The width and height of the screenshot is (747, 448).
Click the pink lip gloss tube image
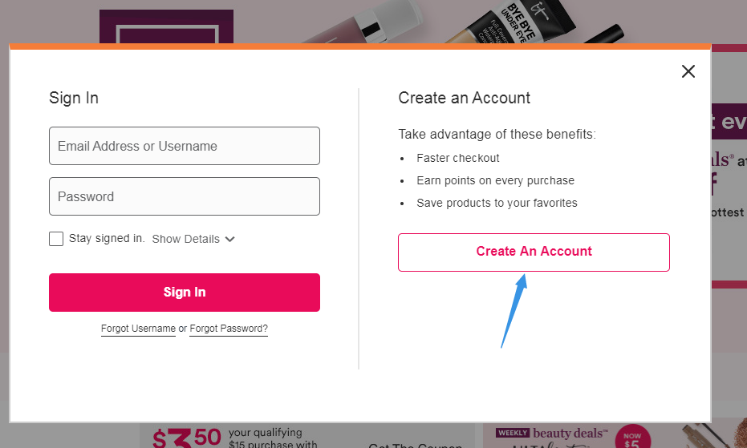[x=362, y=23]
